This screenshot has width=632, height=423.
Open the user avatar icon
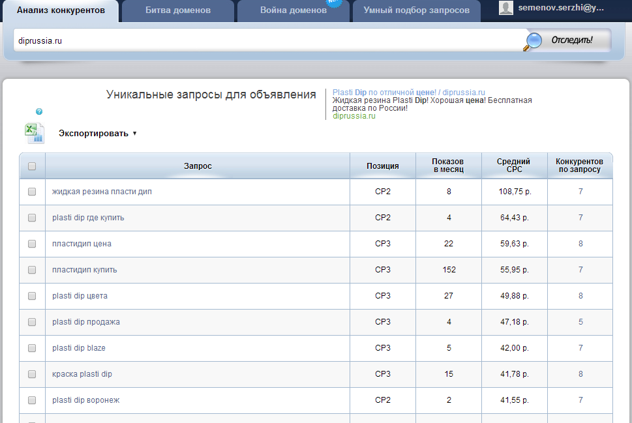pos(506,7)
